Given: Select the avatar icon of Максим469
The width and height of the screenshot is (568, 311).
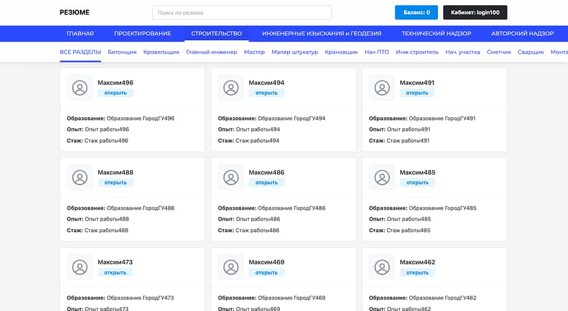Looking at the screenshot, I should point(231,267).
